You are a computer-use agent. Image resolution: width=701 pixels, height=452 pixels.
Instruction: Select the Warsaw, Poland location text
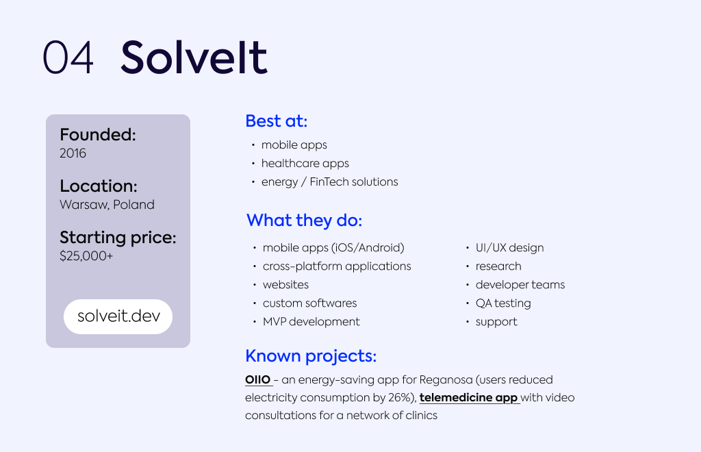pyautogui.click(x=107, y=205)
